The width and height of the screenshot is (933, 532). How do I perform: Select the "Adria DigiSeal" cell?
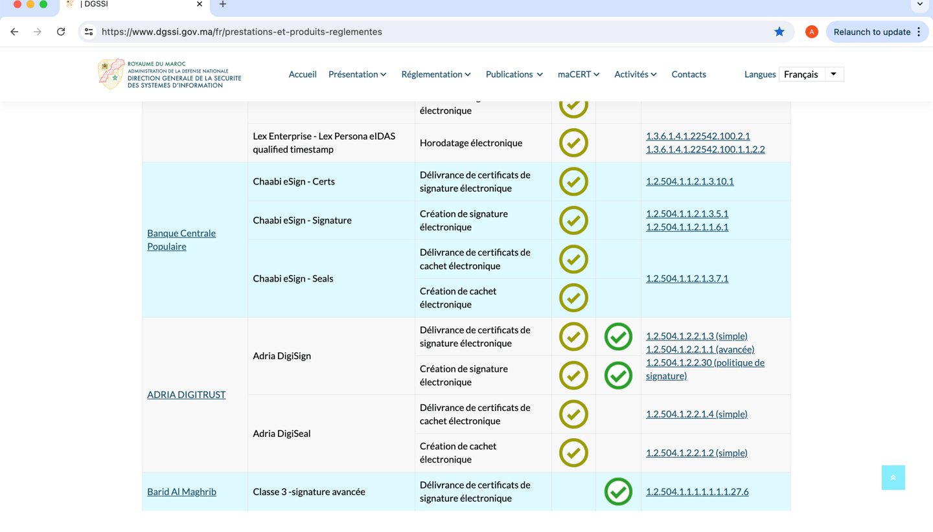[x=331, y=434]
